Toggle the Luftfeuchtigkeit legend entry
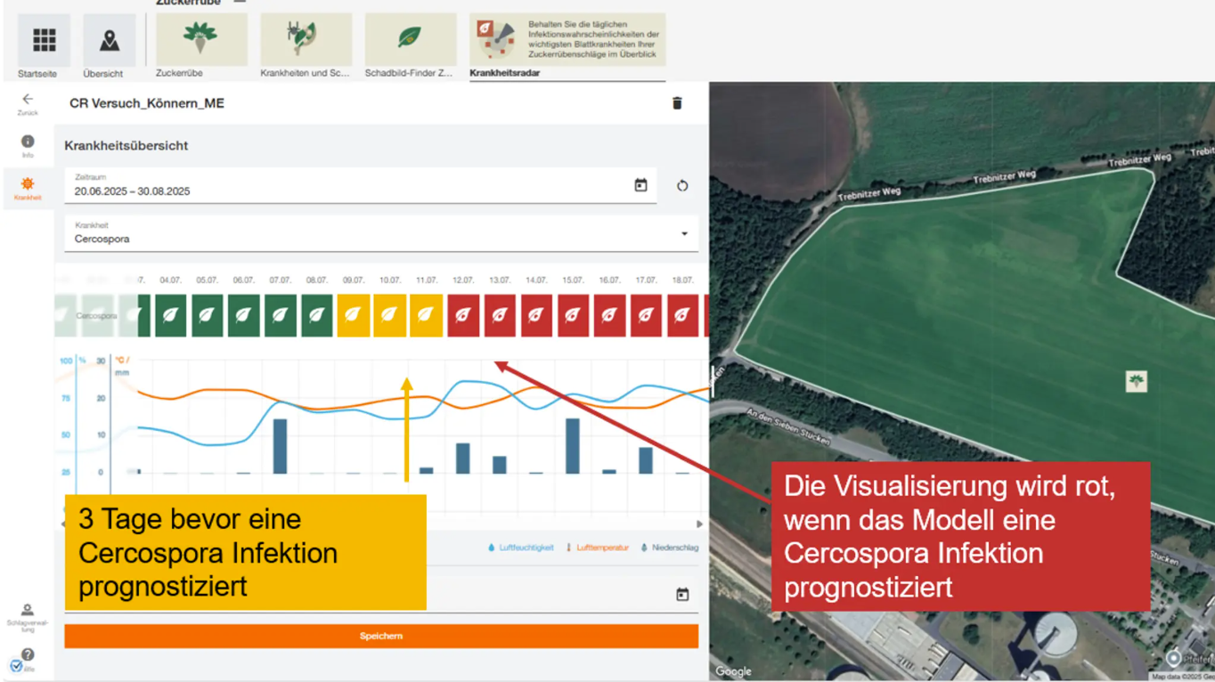This screenshot has width=1215, height=682. [x=520, y=548]
